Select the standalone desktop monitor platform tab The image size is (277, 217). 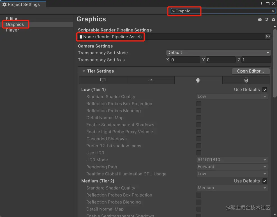pyautogui.click(x=103, y=80)
